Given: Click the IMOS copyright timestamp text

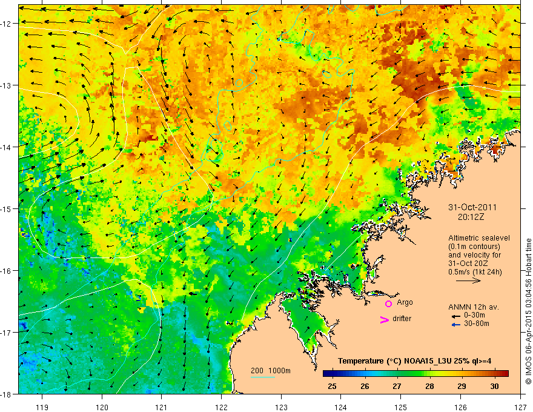Looking at the screenshot, I should click(x=528, y=311).
